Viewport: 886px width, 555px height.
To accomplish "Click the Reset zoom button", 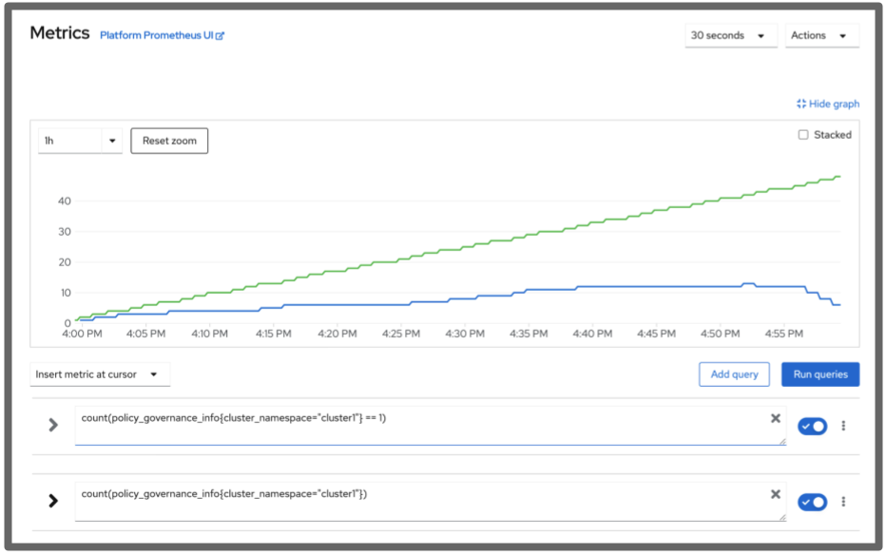I will click(x=169, y=141).
